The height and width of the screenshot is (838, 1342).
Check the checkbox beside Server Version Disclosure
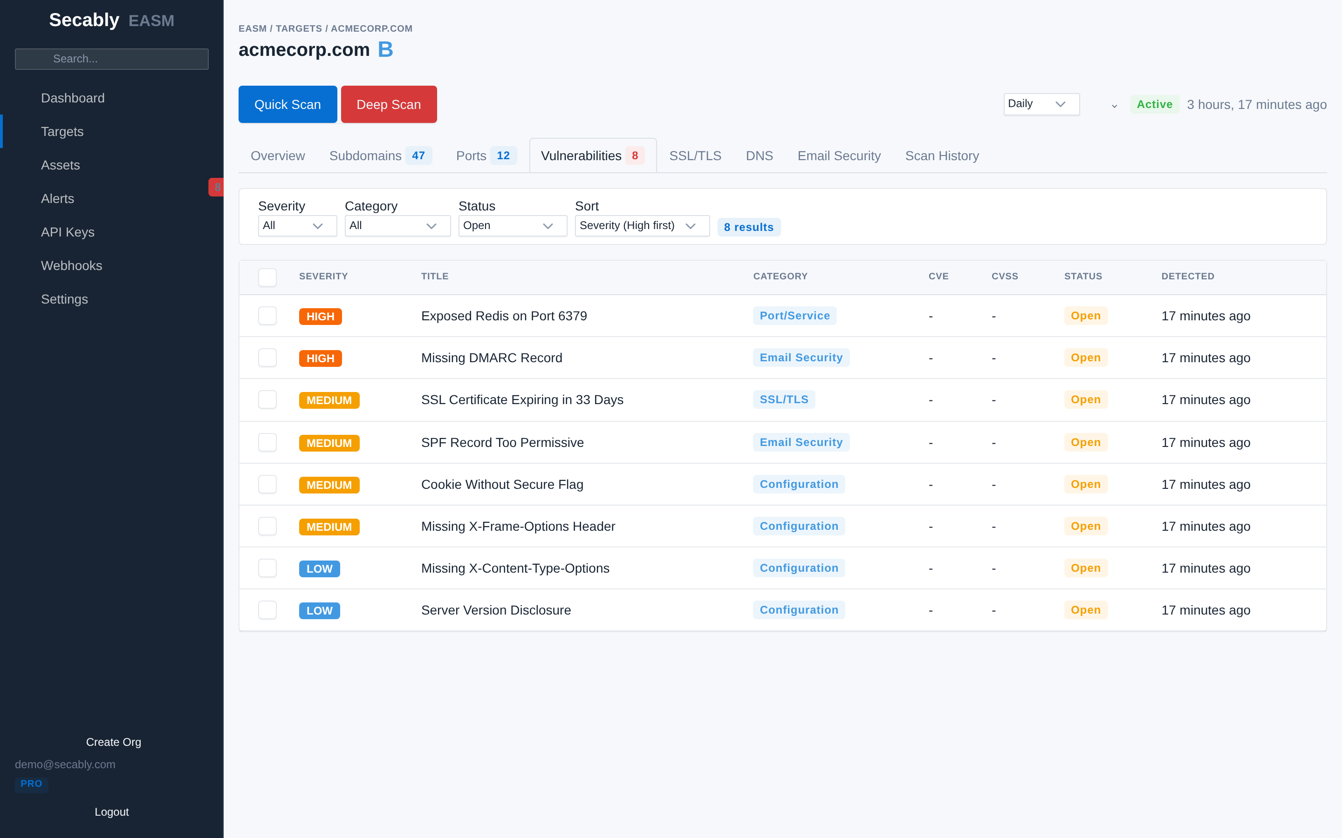(267, 610)
